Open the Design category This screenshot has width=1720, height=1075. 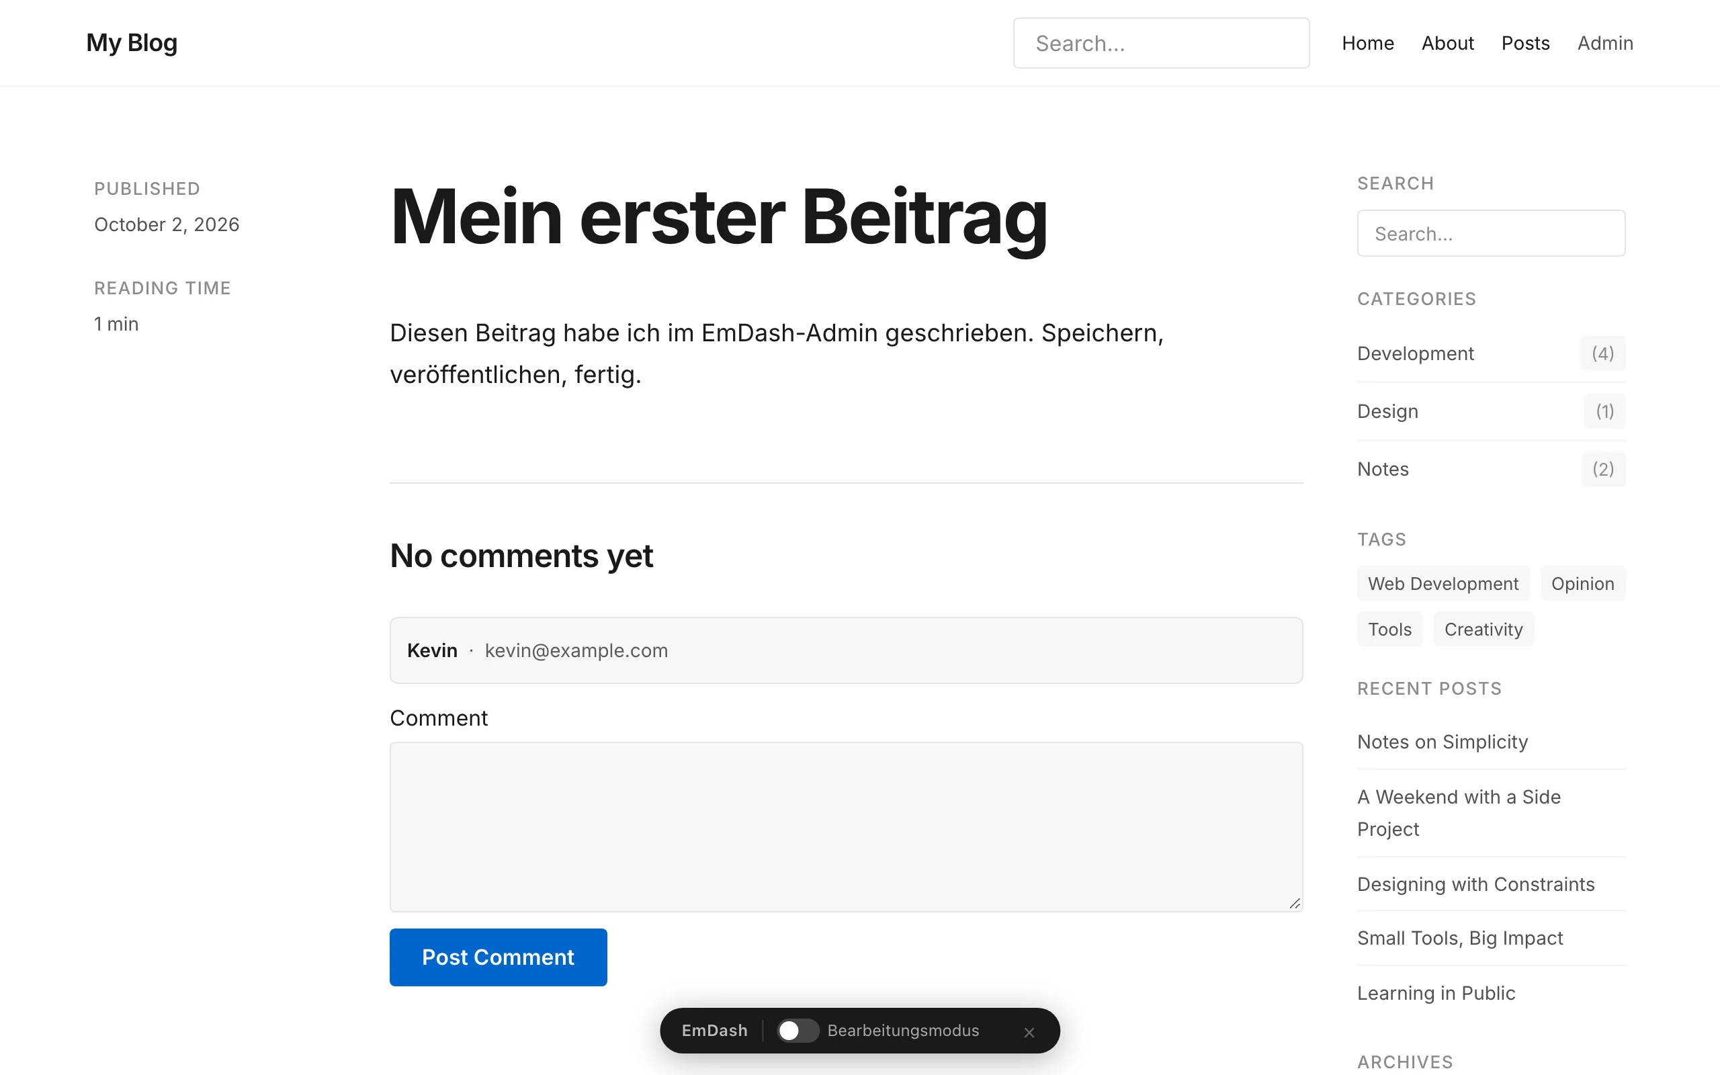point(1387,411)
